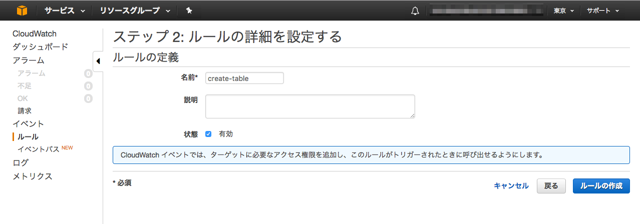The width and height of the screenshot is (640, 224).
Task: Open the サービス dropdown menu
Action: [65, 10]
